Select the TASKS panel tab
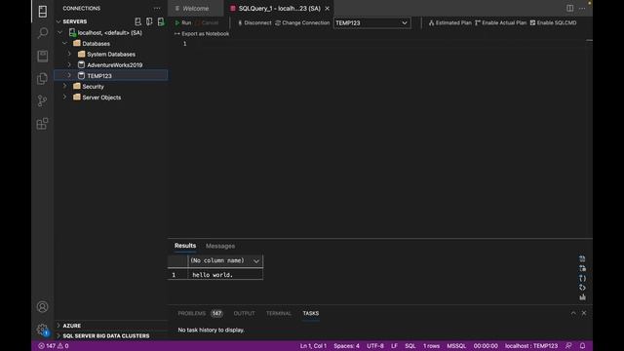624x351 pixels. pyautogui.click(x=310, y=313)
